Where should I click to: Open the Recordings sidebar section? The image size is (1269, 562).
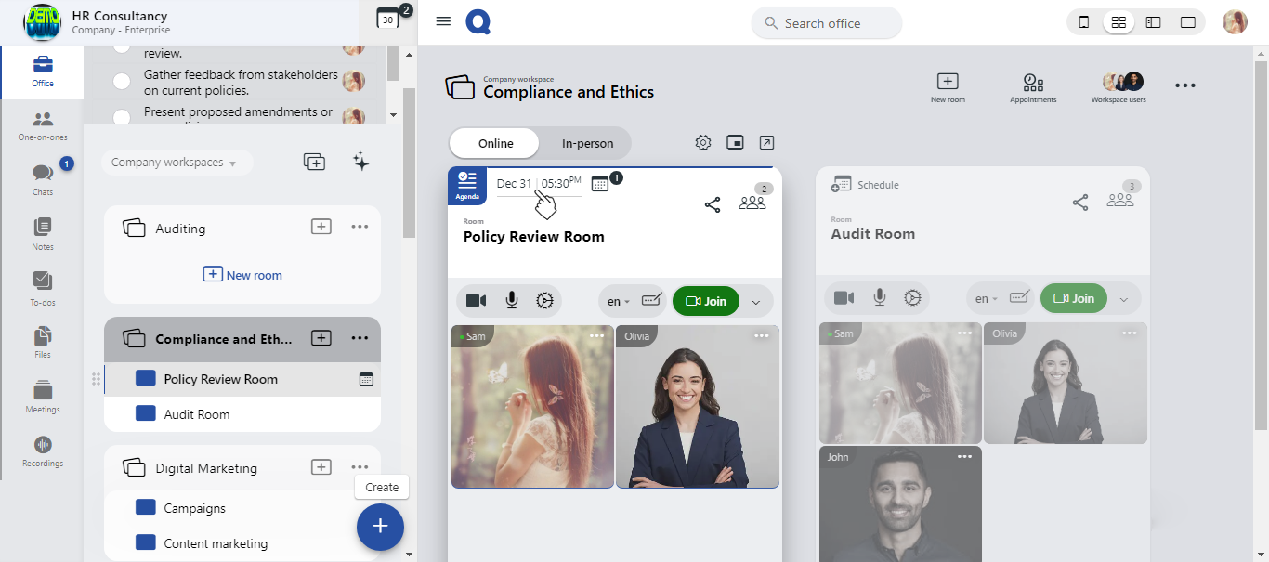tap(42, 451)
